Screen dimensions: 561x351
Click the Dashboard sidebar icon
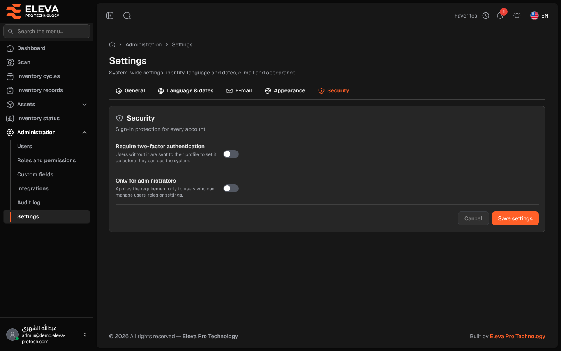tap(10, 48)
